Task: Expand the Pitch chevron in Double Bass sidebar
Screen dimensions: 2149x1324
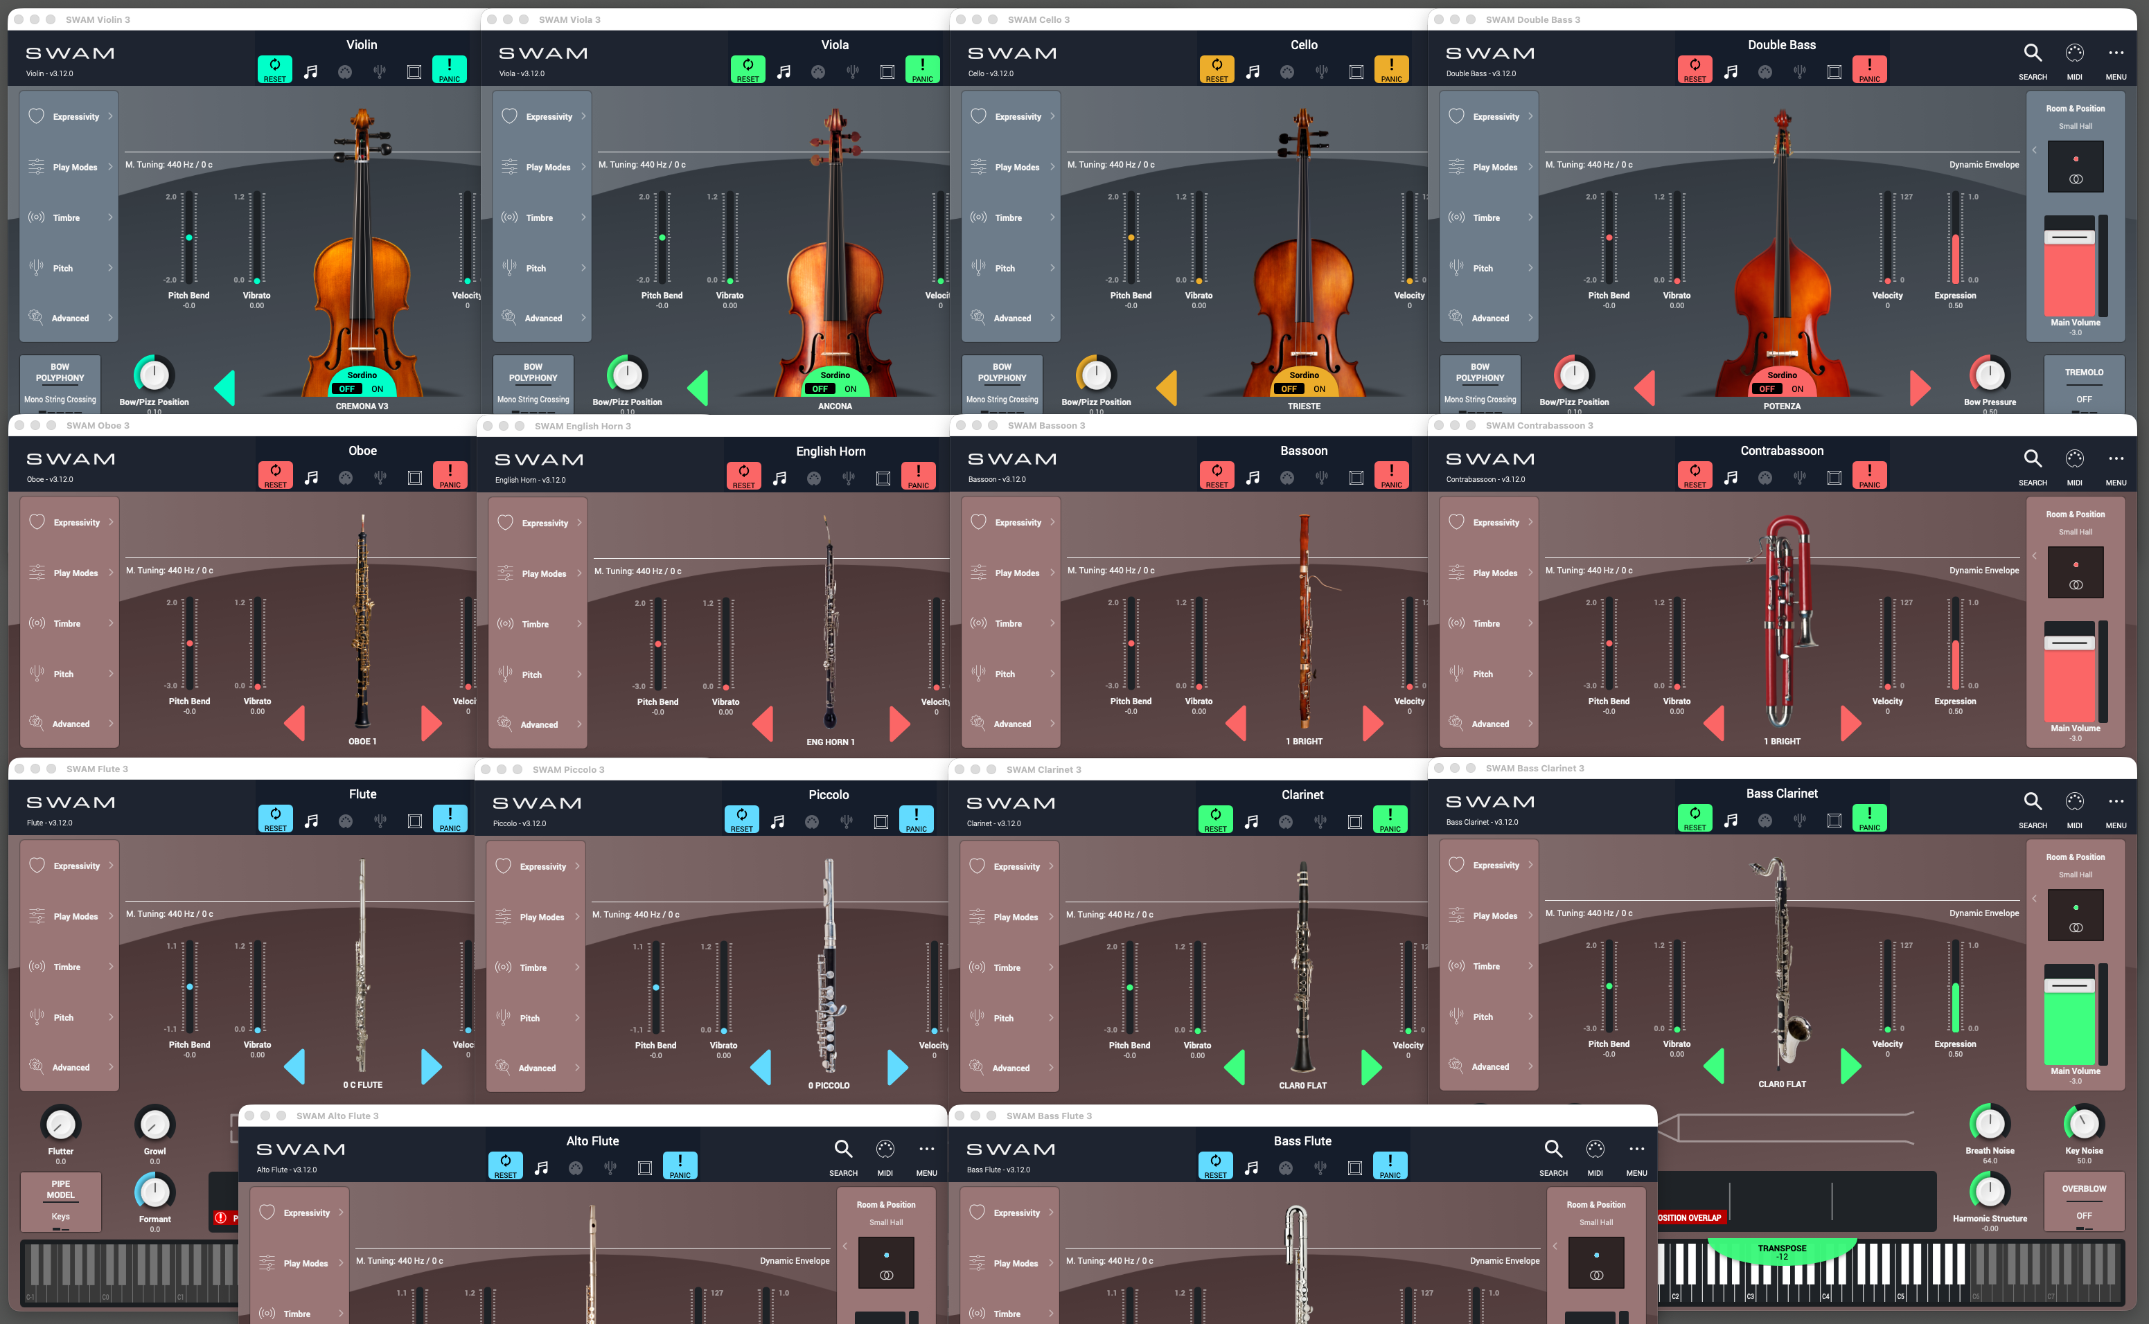Action: (1530, 268)
